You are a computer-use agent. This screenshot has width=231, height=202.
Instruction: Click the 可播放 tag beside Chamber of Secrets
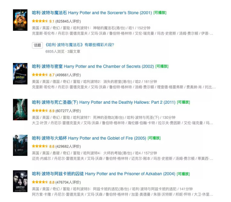coord(162,66)
